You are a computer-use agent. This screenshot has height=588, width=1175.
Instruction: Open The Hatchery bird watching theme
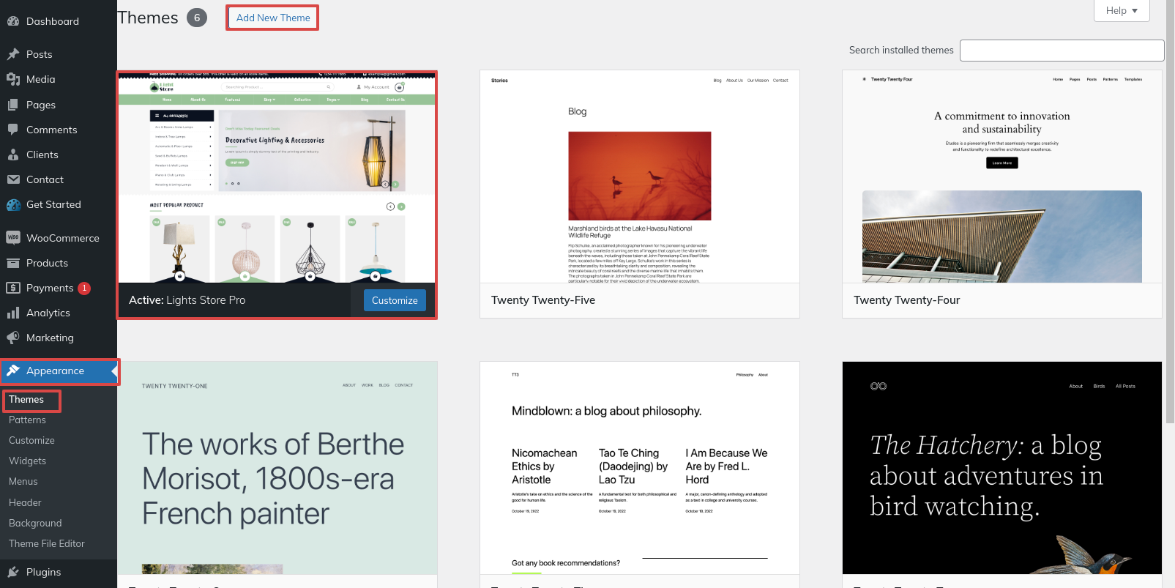click(x=1001, y=468)
